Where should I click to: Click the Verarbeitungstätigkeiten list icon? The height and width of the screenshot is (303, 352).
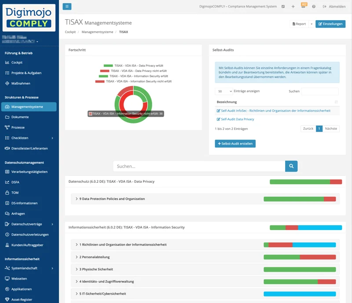click(x=7, y=172)
